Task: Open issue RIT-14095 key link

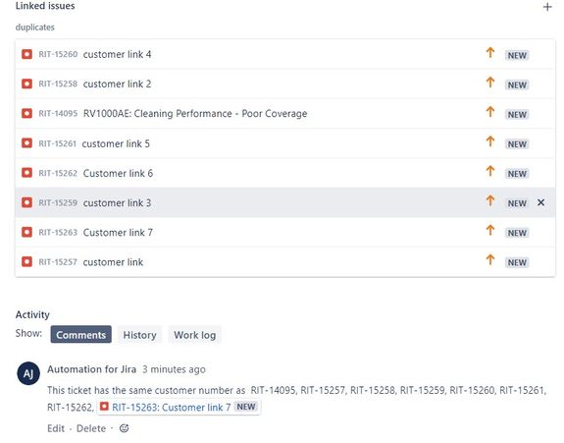Action: 58,114
